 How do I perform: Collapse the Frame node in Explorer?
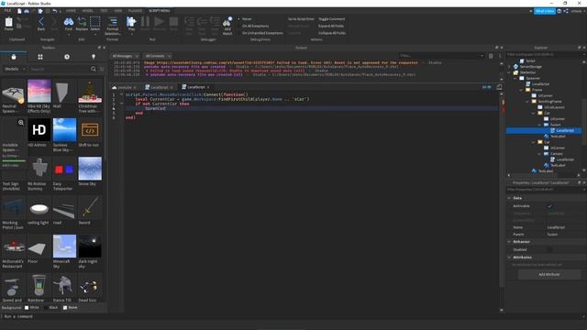pos(521,90)
